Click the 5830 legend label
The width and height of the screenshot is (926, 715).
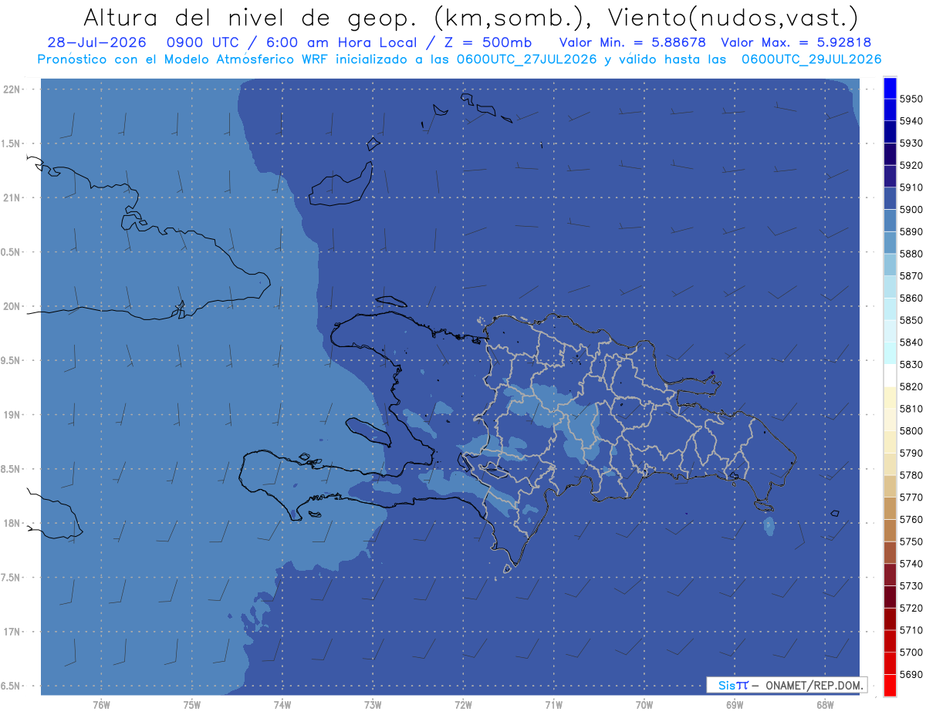click(x=911, y=365)
